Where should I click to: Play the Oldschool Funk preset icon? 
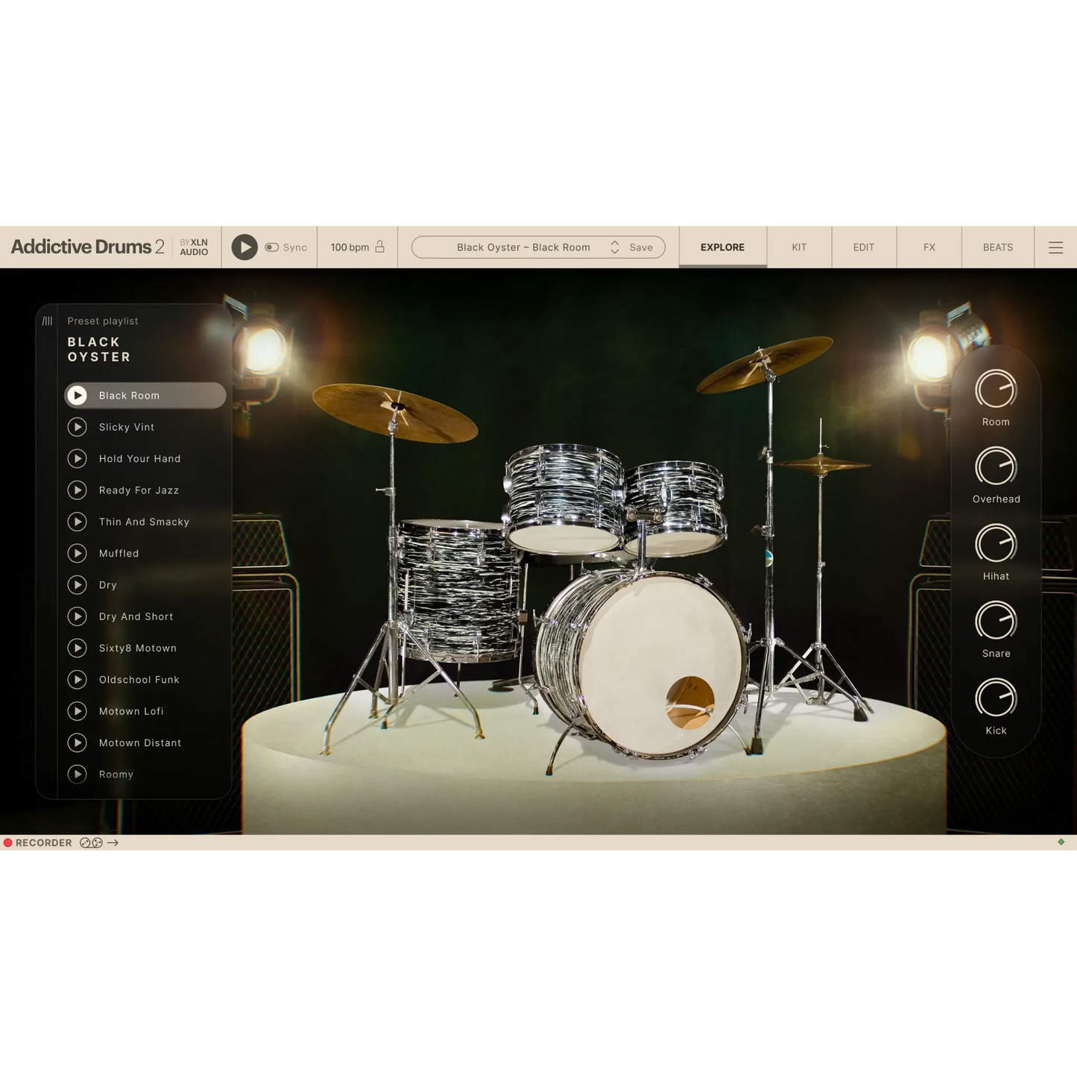coord(78,680)
